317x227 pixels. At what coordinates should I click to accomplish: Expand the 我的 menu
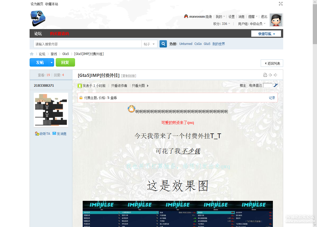point(220,17)
